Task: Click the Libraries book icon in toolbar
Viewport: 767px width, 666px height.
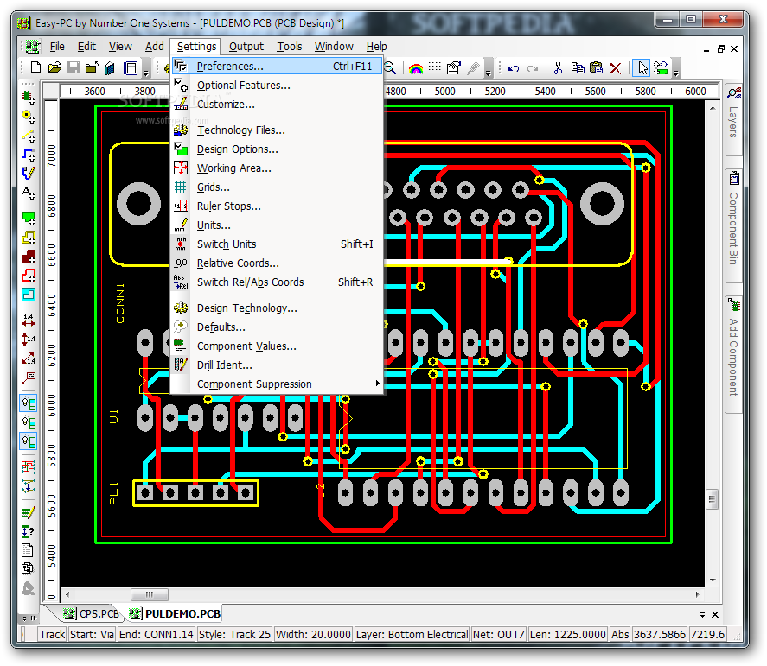Action: 110,67
